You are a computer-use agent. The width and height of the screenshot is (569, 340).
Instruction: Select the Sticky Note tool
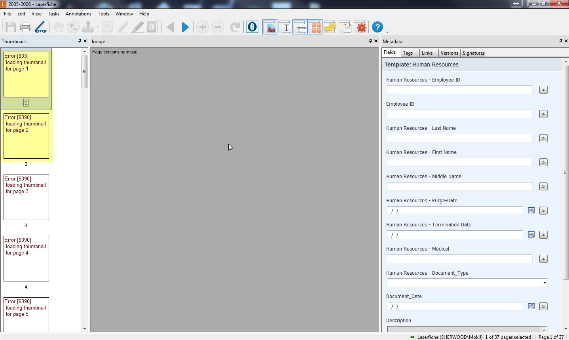108,27
